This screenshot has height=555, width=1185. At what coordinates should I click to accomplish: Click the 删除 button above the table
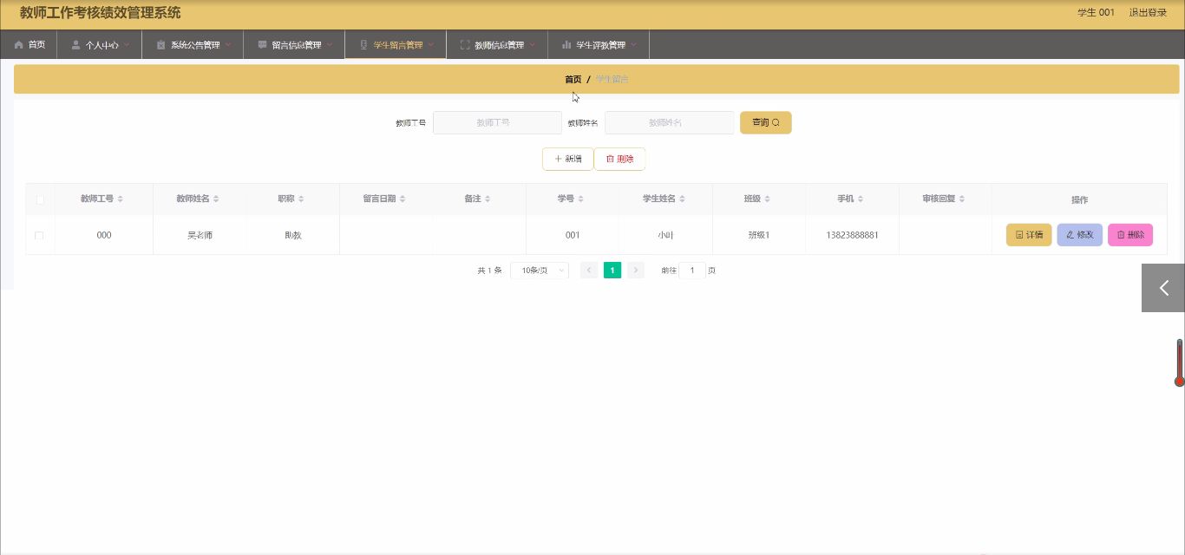click(x=619, y=160)
